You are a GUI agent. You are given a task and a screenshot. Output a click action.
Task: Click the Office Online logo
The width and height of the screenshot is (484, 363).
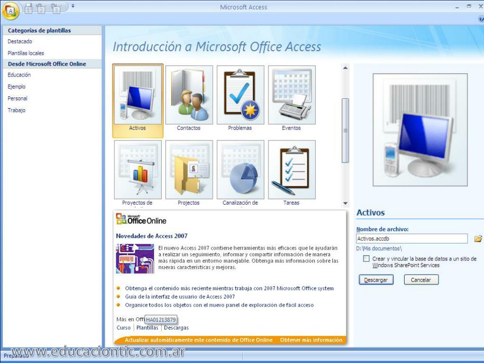141,219
